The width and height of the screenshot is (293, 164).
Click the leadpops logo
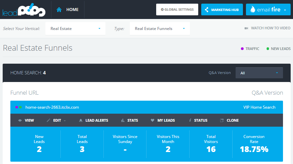(24, 10)
